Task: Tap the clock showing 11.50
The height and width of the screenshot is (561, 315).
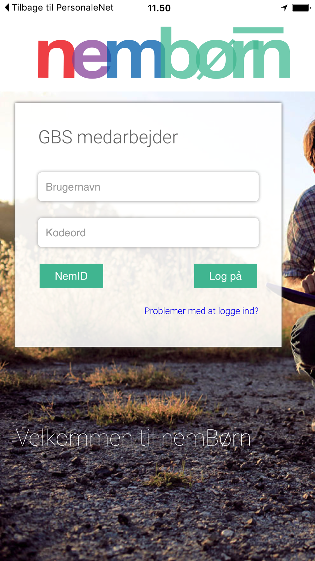Action: (x=159, y=8)
